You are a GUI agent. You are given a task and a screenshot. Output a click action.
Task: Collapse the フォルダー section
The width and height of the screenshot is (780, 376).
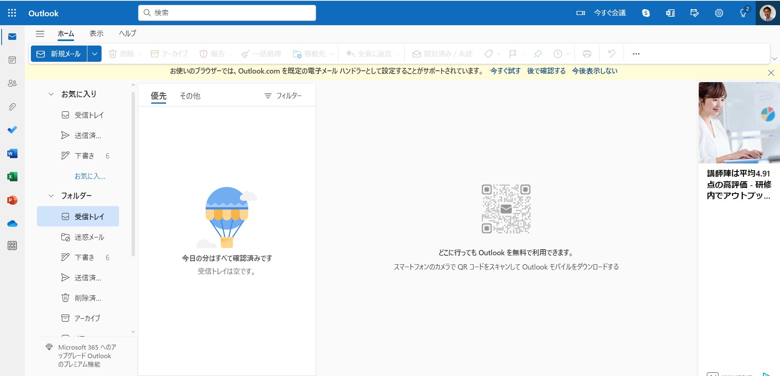point(51,196)
